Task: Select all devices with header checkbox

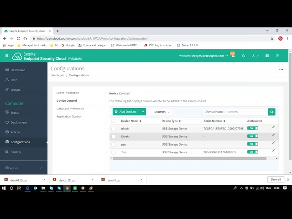Action: tap(114, 121)
